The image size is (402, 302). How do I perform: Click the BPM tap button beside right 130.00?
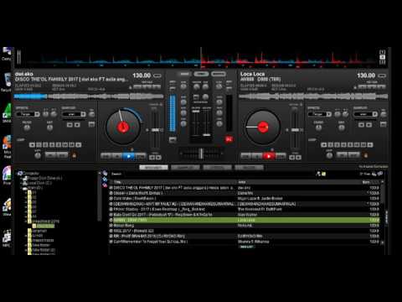pos(382,75)
